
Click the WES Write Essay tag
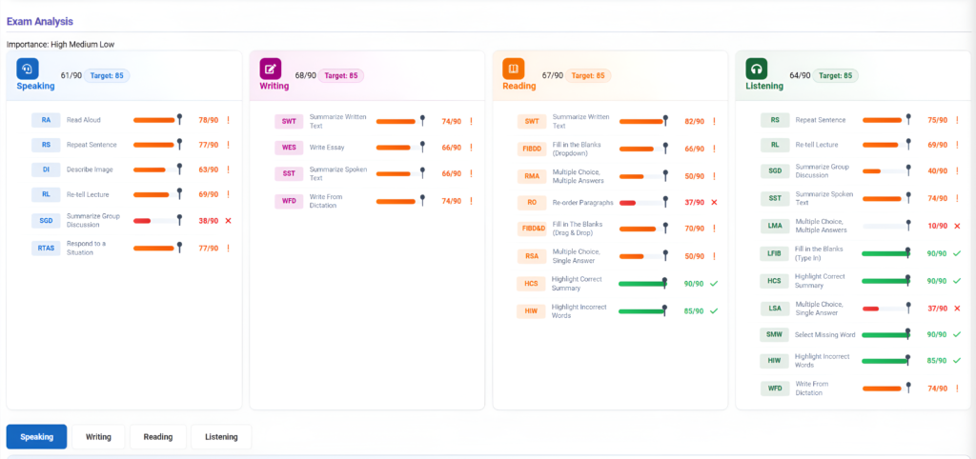289,148
